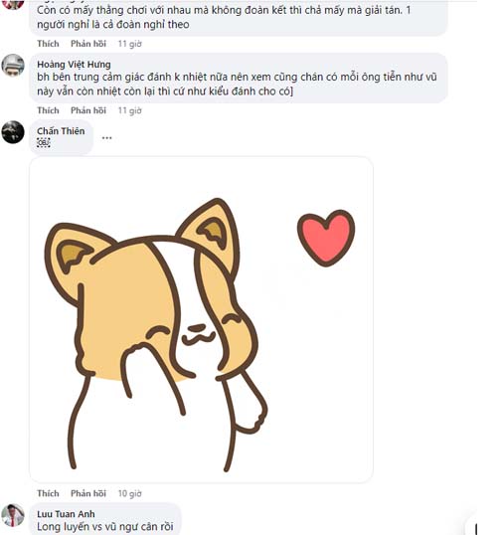503x535 pixels.
Task: Like Hoàng Việt Hưng's comment
Action: coord(48,110)
